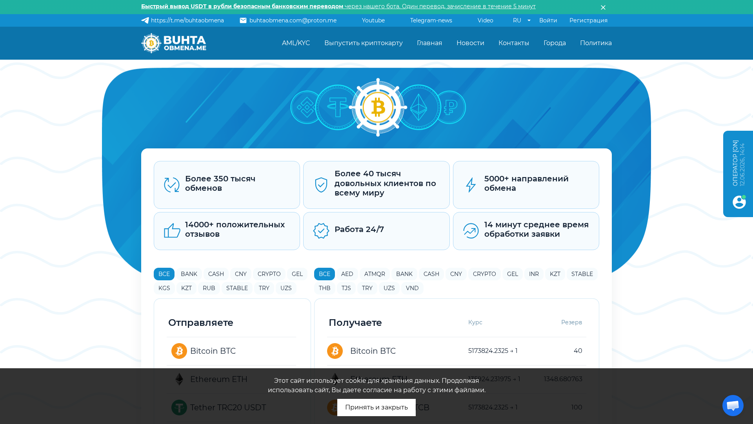
Task: Close the top announcement banner
Action: 603,7
